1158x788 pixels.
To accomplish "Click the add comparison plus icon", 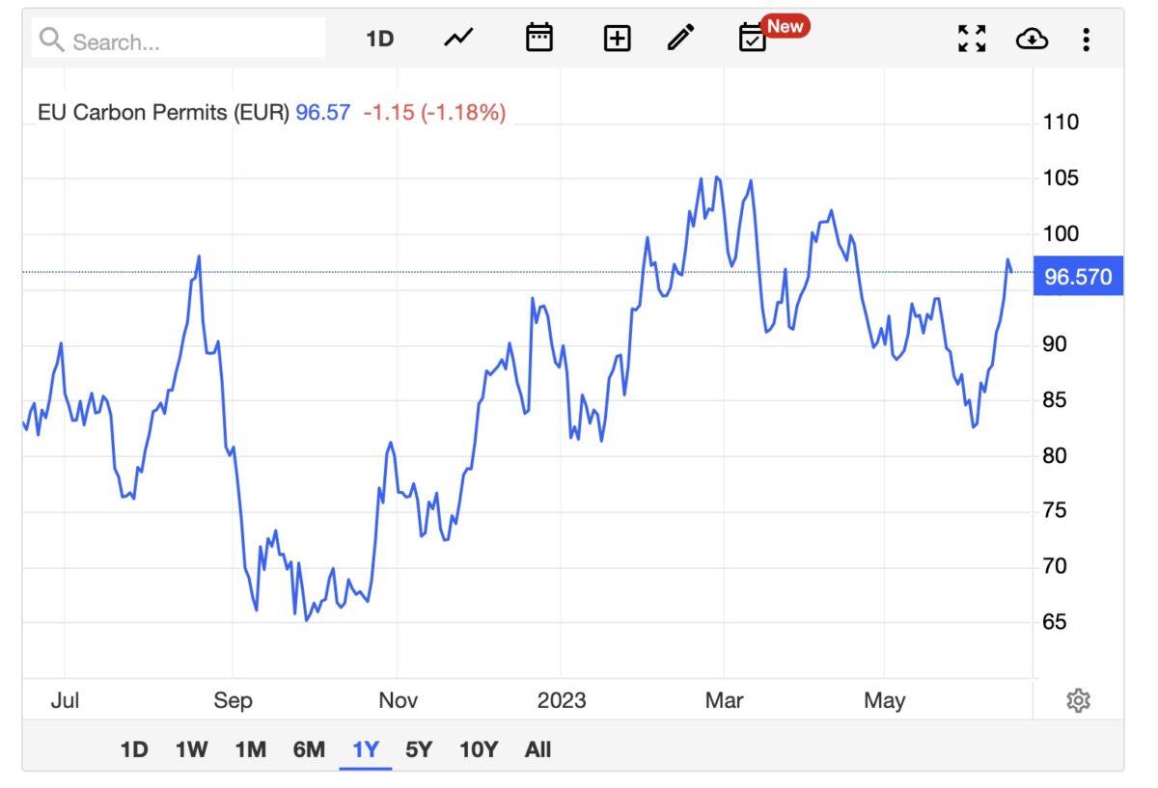I will coord(617,39).
